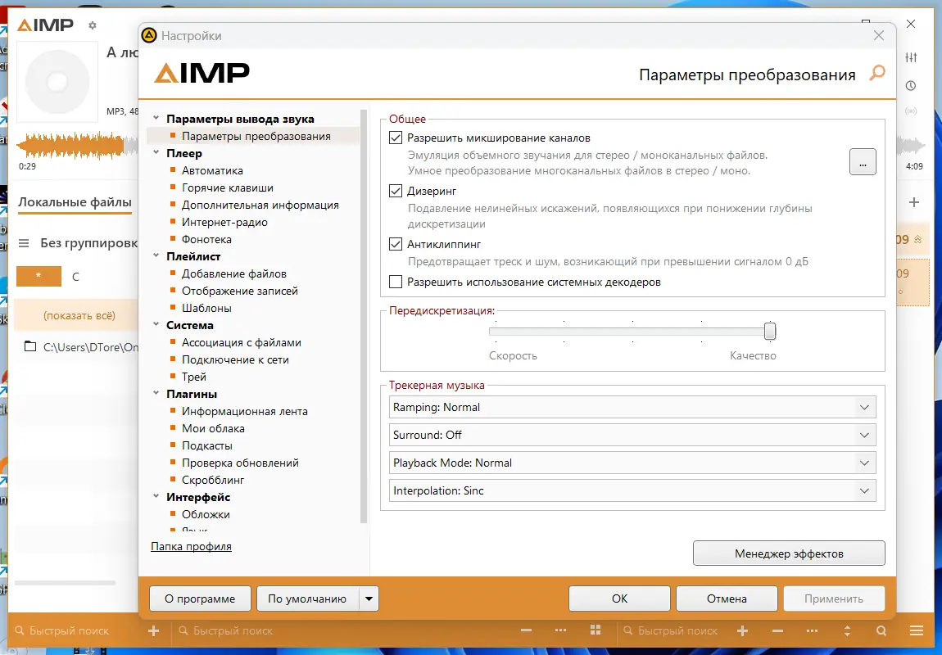Open Автоматика settings page
This screenshot has height=655, width=942.
point(212,170)
